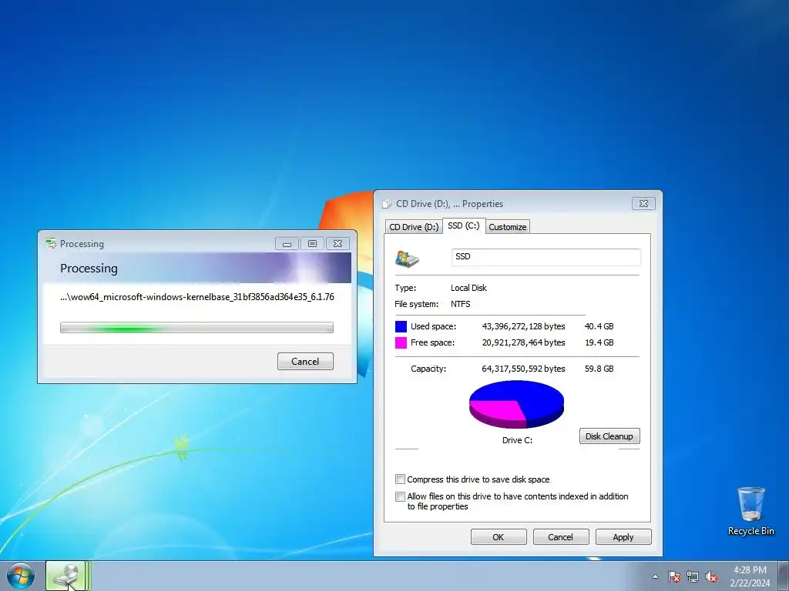Image resolution: width=789 pixels, height=591 pixels.
Task: Click the Drive C: pie chart
Action: (x=516, y=405)
